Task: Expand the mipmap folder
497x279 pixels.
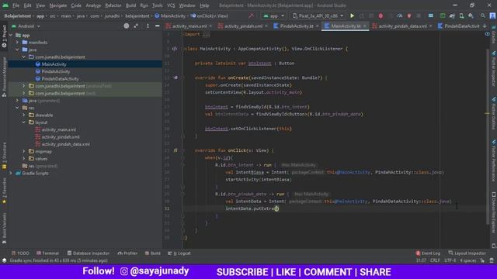Action: pos(24,152)
